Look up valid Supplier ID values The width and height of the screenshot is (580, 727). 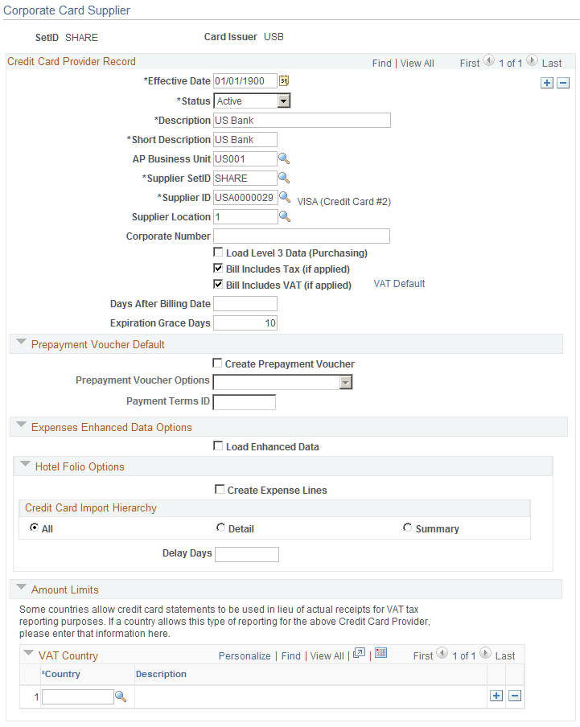point(283,197)
